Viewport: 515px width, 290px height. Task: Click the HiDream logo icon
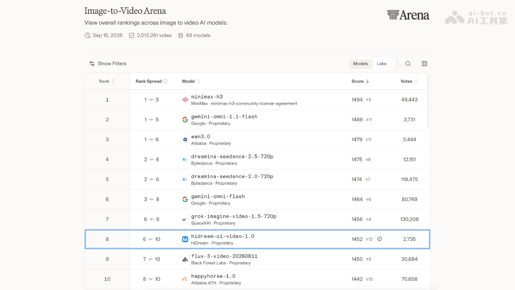point(185,239)
